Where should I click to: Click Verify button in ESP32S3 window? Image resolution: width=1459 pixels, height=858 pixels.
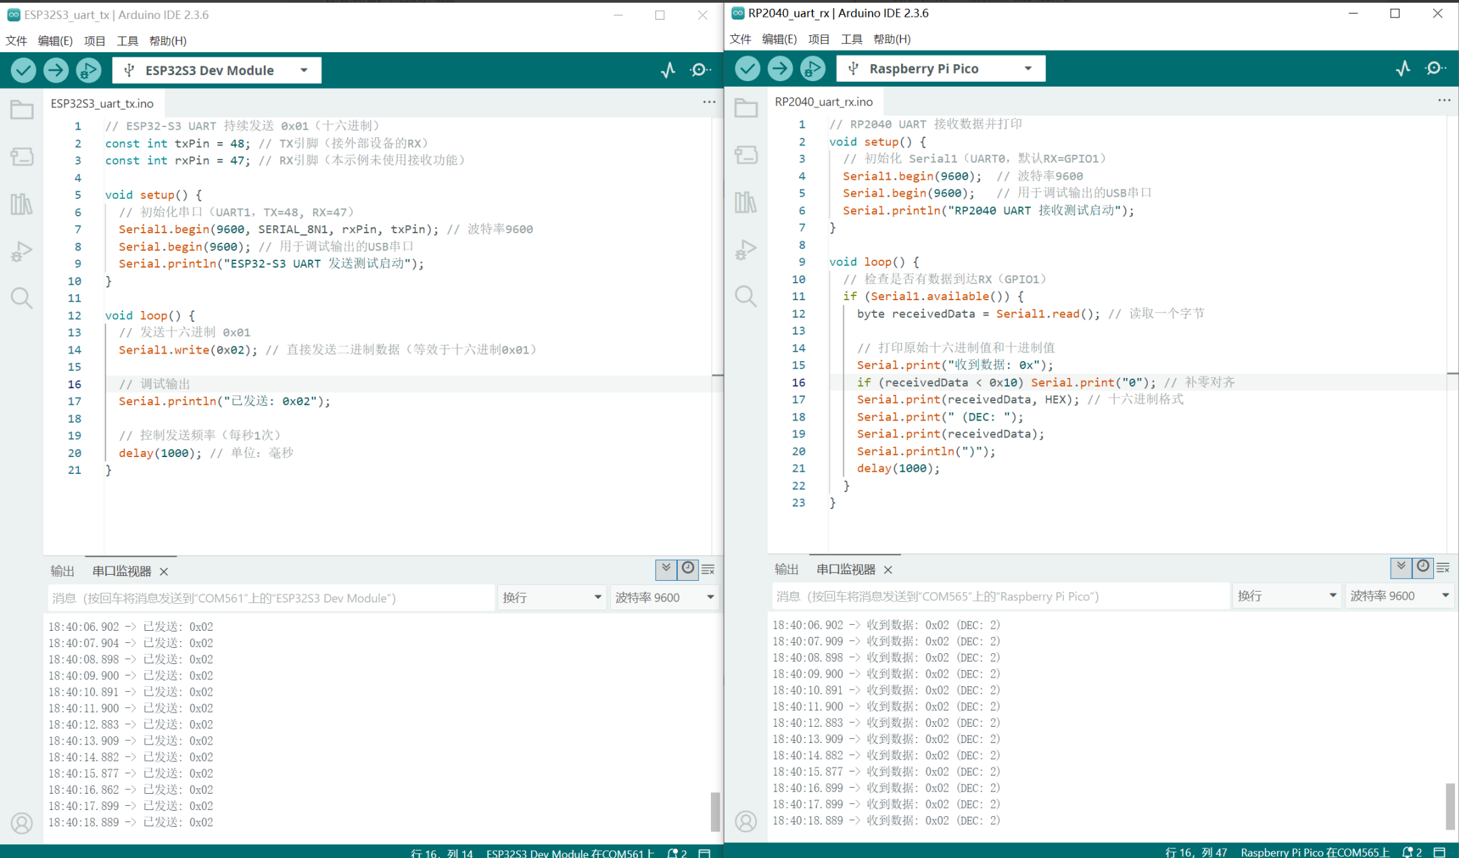23,70
